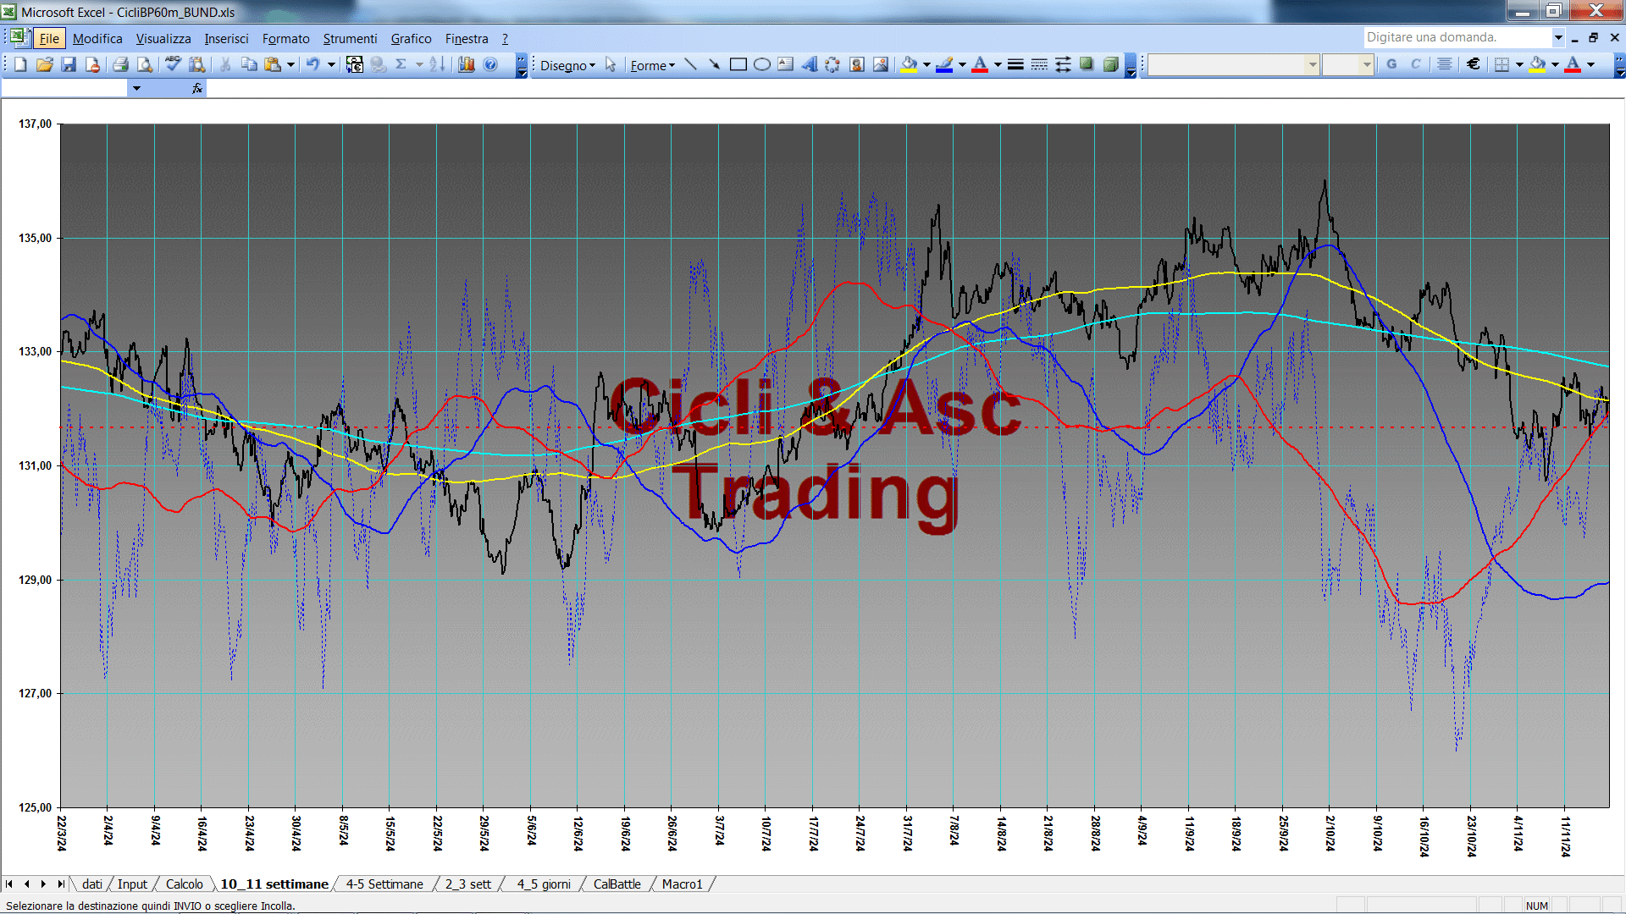Select the Oval drawing tool
This screenshot has width=1626, height=914.
(x=762, y=64)
